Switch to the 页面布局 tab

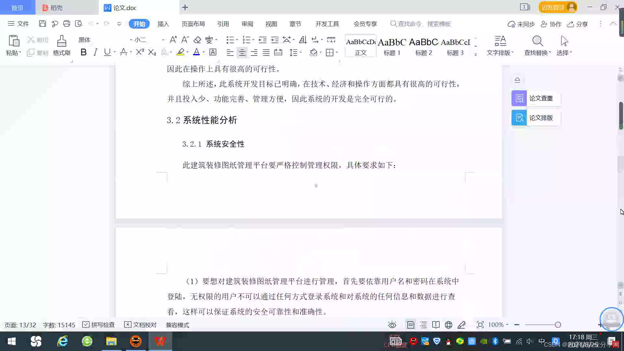click(x=193, y=24)
